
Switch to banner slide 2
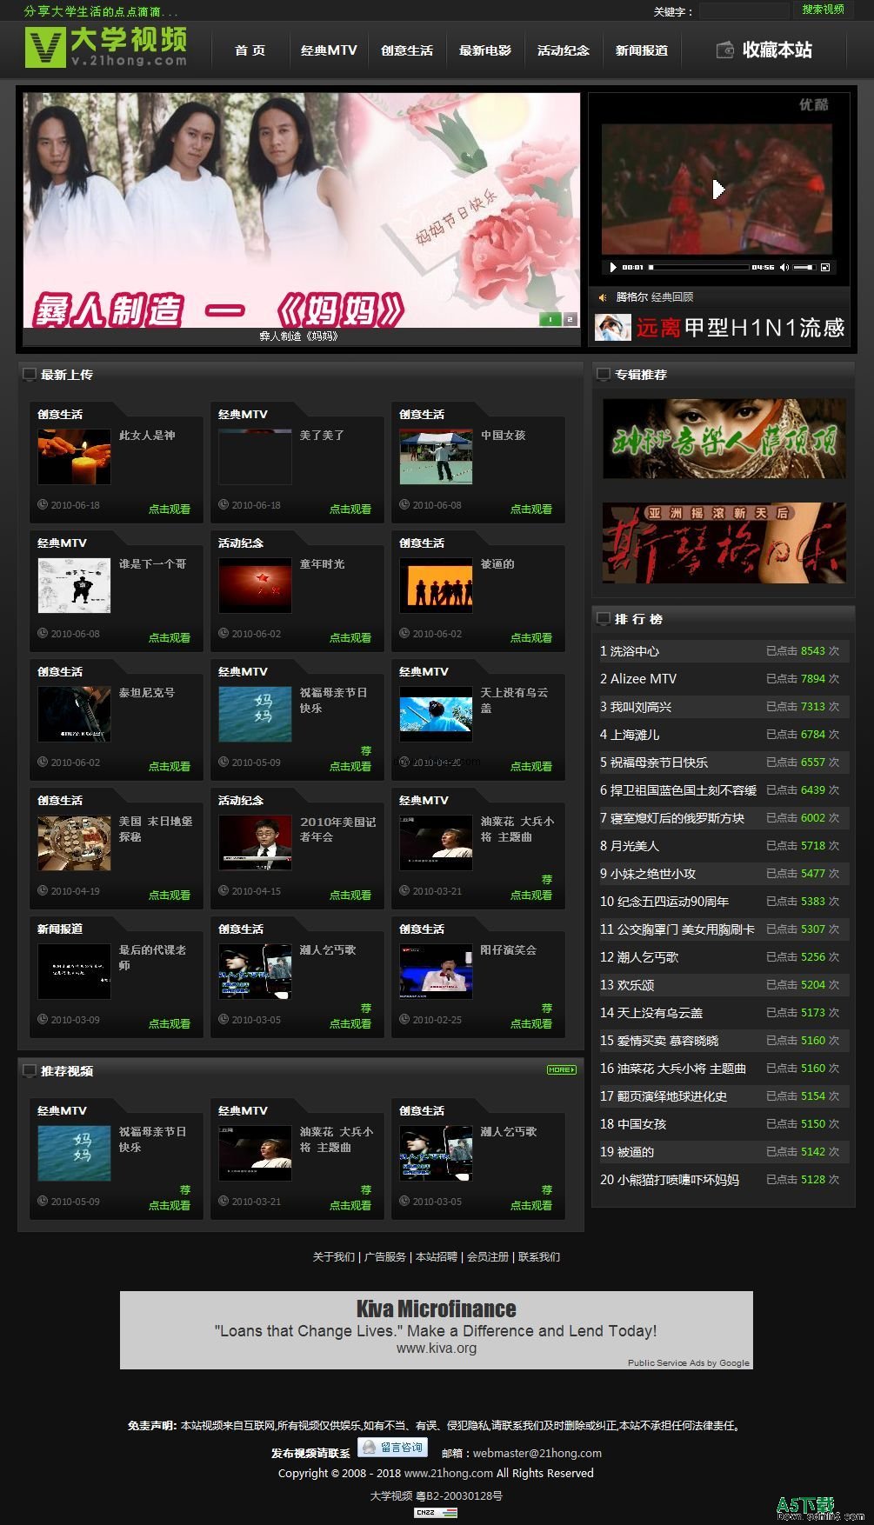point(570,320)
